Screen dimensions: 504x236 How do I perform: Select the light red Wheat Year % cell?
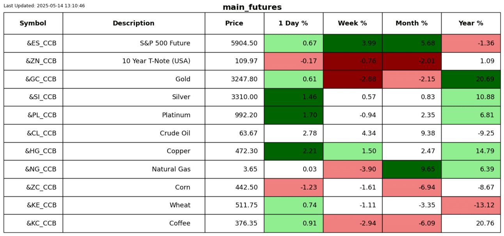click(471, 206)
